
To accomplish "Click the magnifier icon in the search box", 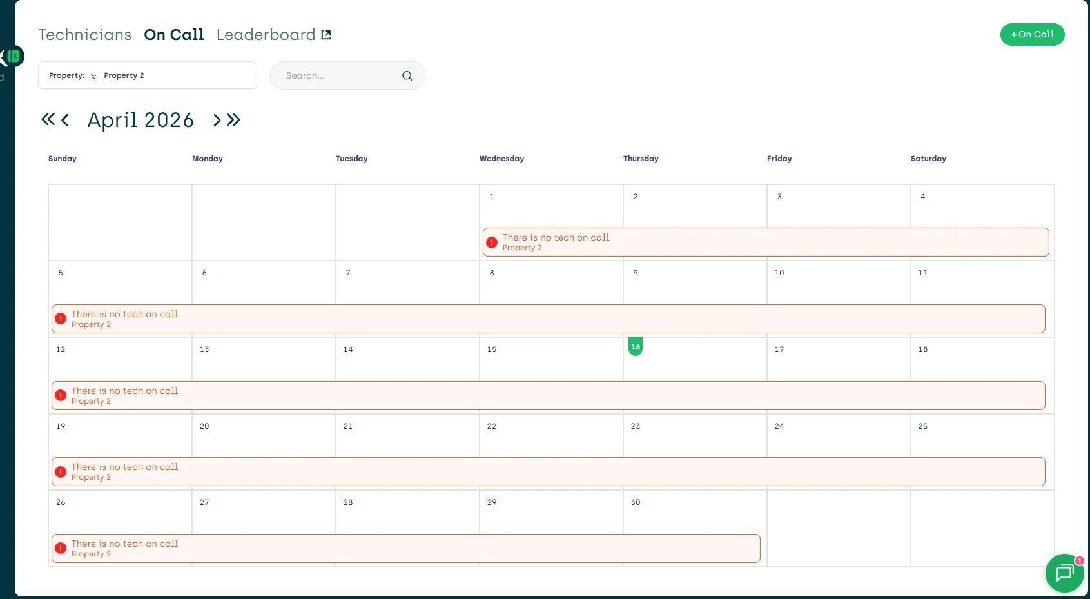I will pyautogui.click(x=407, y=75).
